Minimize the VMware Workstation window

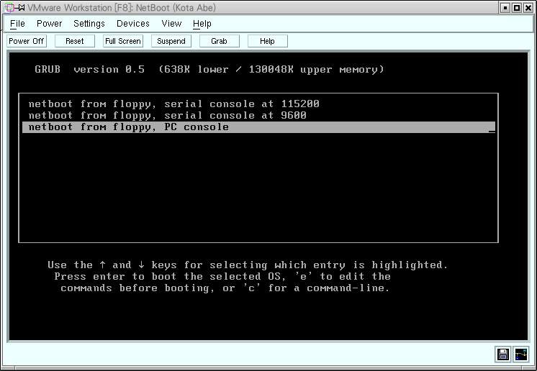tap(505, 7)
